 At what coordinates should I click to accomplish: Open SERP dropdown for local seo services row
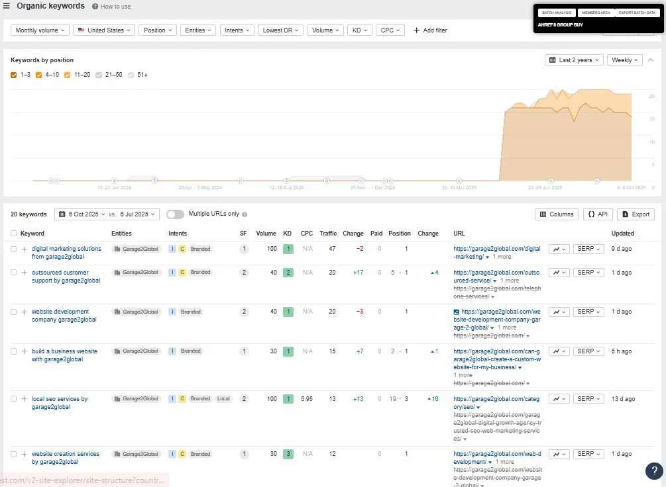pos(588,399)
